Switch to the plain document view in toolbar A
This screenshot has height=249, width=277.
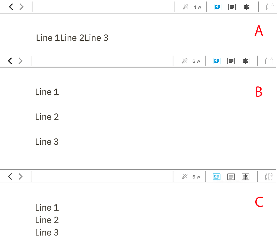pos(232,7)
